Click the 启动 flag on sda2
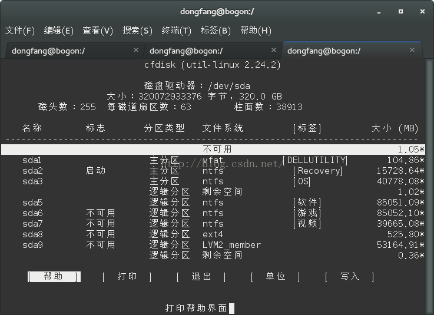 [x=95, y=171]
